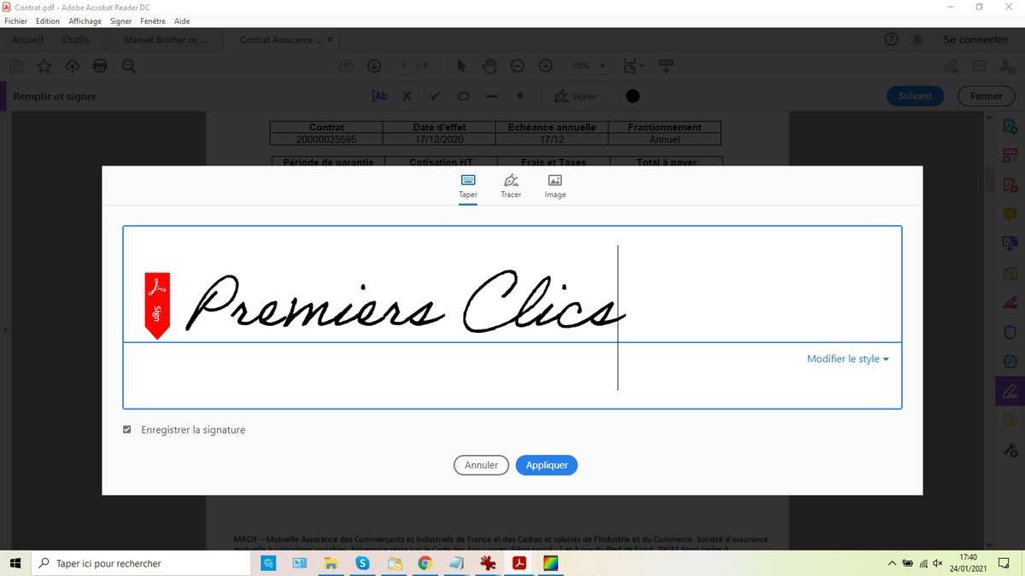The height and width of the screenshot is (576, 1025).
Task: Click the zoom out minus icon
Action: [x=518, y=66]
